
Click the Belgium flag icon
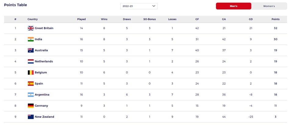coord(31,72)
